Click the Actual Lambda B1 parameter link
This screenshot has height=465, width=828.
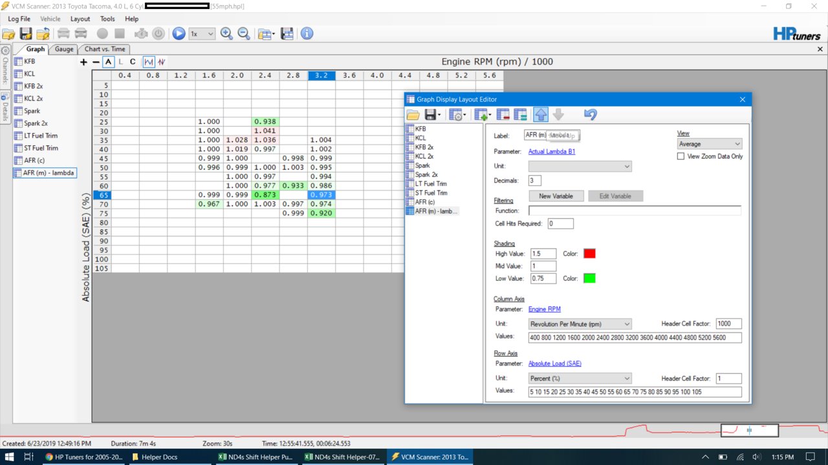coord(552,152)
